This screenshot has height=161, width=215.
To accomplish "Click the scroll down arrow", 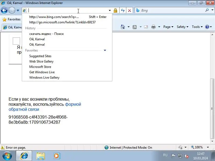I will tap(212, 141).
